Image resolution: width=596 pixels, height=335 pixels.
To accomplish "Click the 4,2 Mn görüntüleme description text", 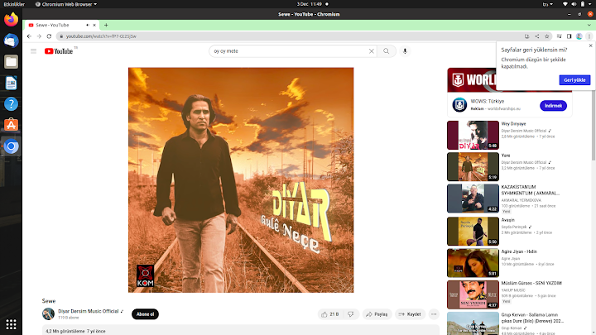I will coord(75,331).
